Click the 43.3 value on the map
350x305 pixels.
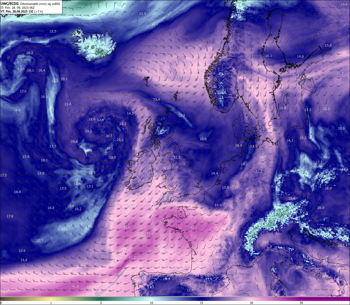point(177,216)
